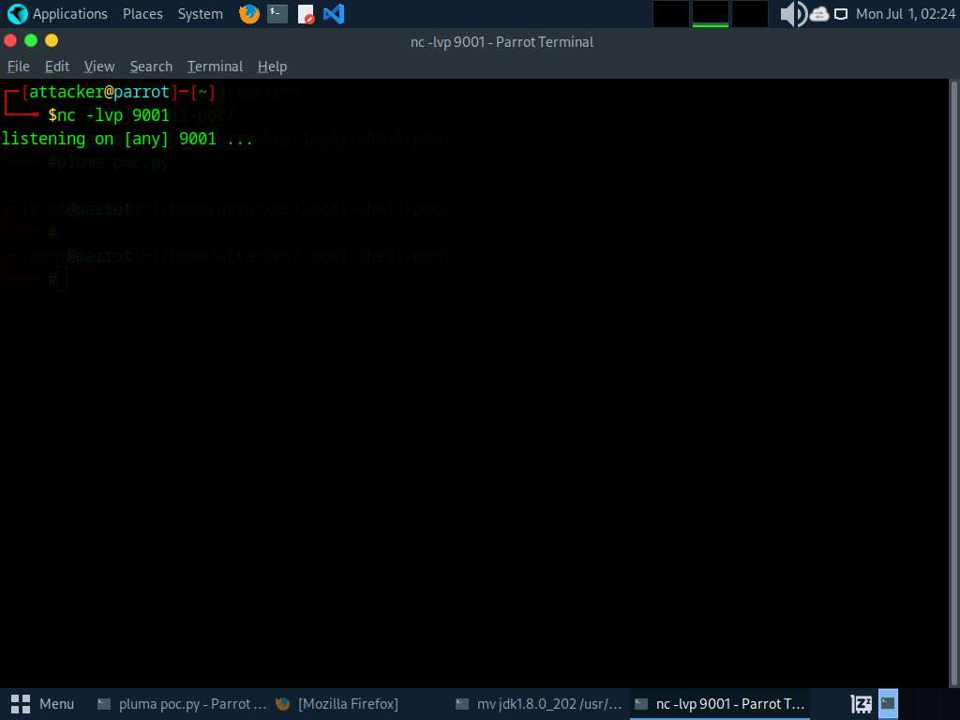The image size is (960, 720).
Task: Open the Search menu
Action: (151, 67)
